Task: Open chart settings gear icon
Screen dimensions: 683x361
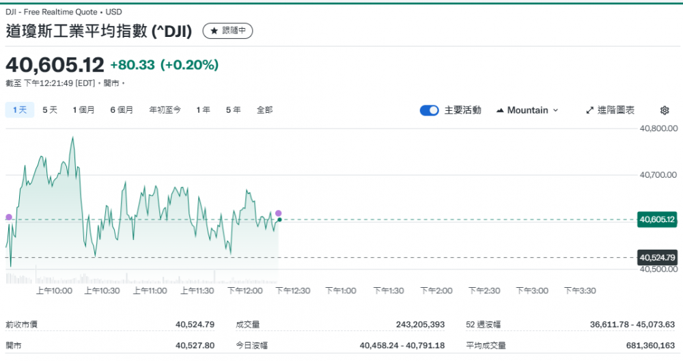Action: point(665,110)
